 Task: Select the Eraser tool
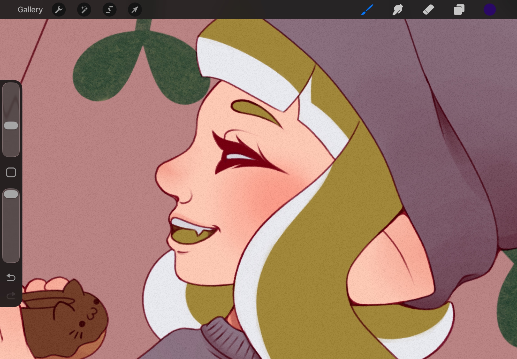(428, 10)
